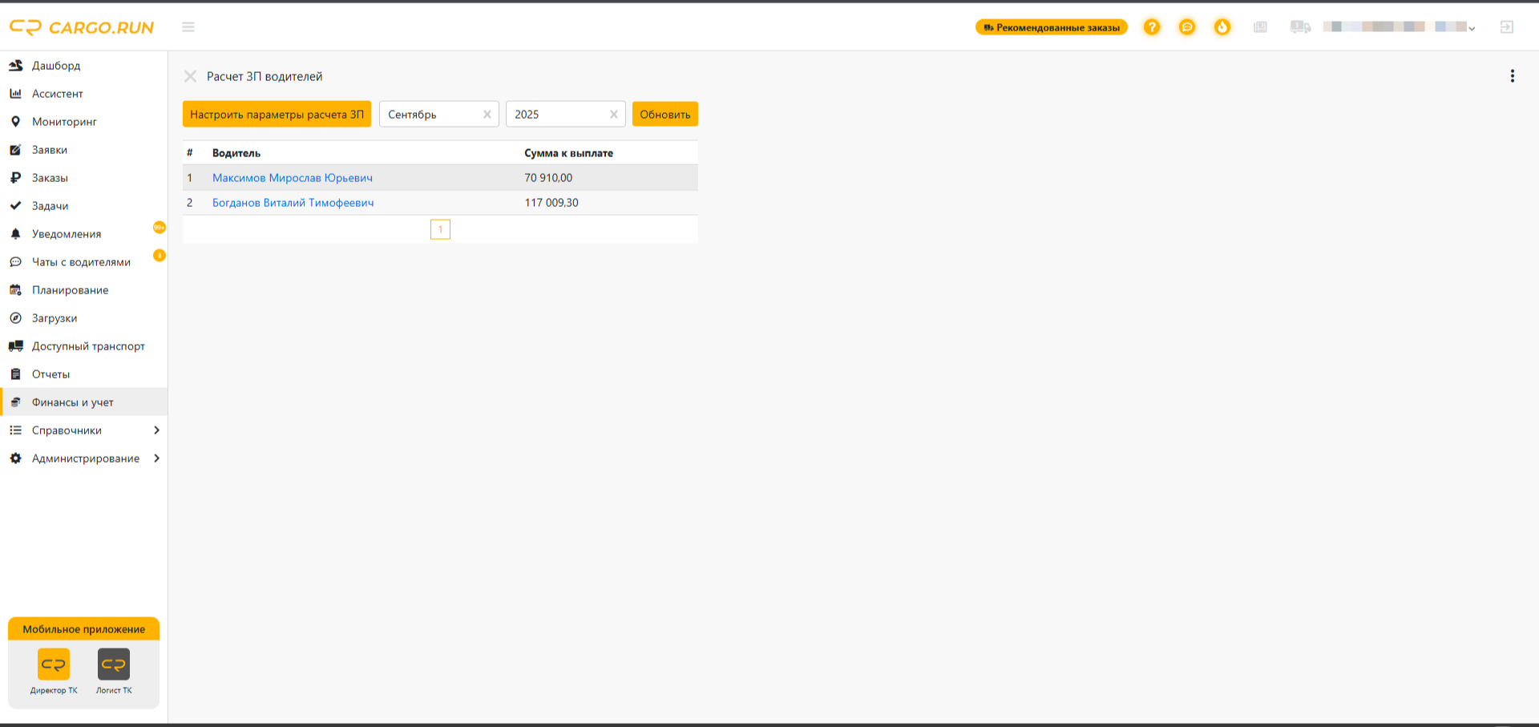
Task: Click the logout icon at top right
Action: [x=1507, y=27]
